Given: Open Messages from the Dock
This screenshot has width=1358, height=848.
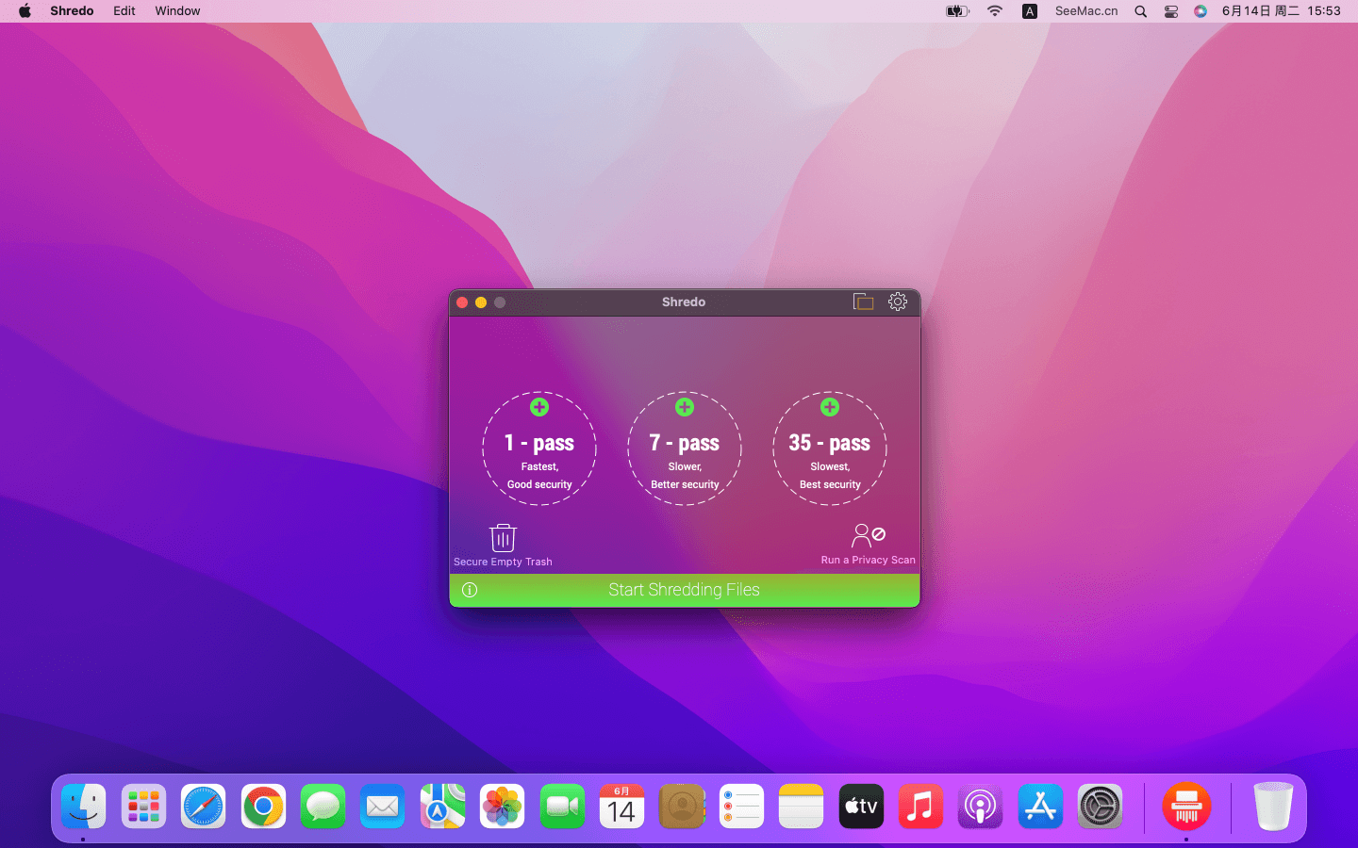Looking at the screenshot, I should tap(323, 807).
